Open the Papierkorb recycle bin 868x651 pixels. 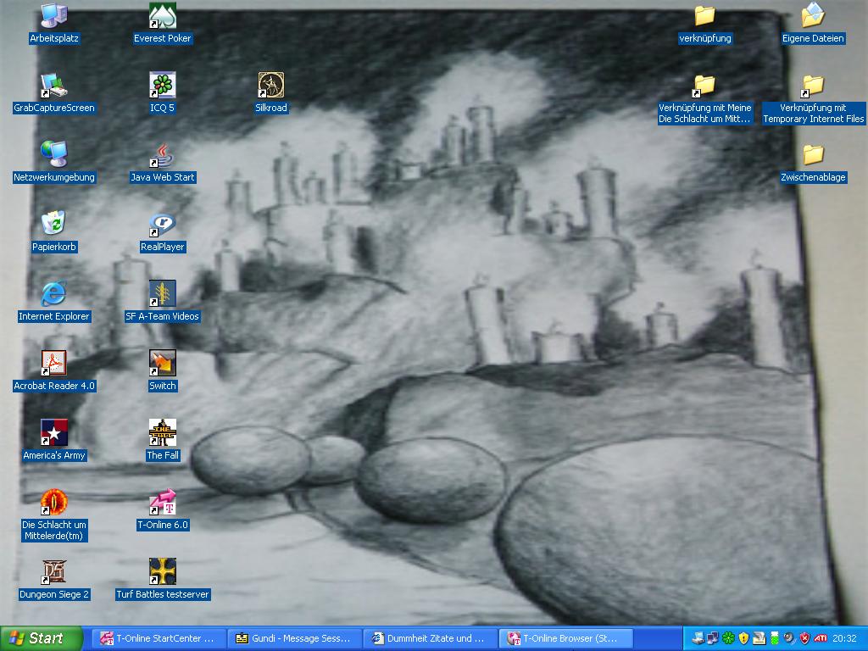tap(54, 225)
